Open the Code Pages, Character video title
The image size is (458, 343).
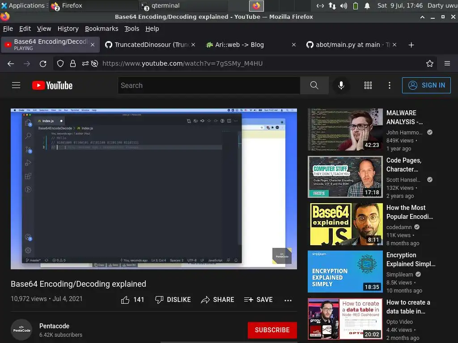(404, 165)
